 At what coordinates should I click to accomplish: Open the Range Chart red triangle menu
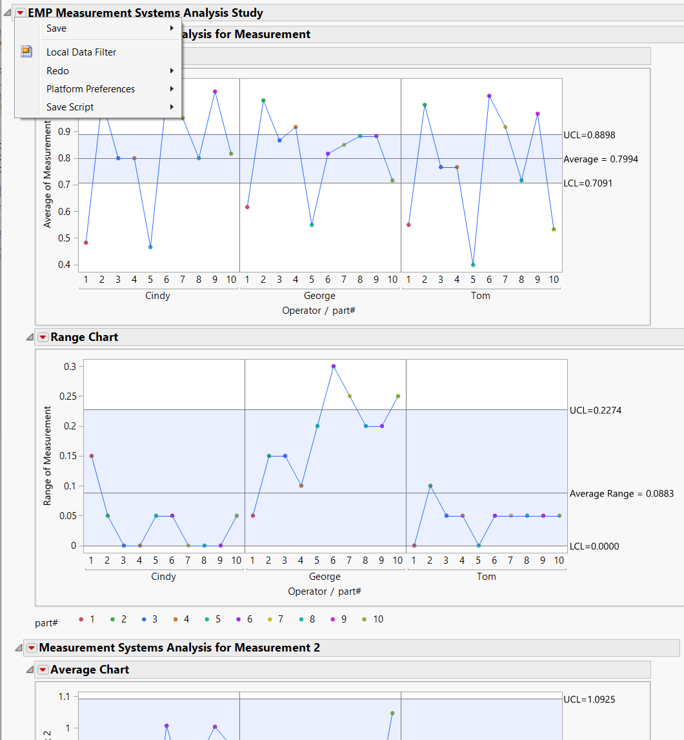[43, 336]
